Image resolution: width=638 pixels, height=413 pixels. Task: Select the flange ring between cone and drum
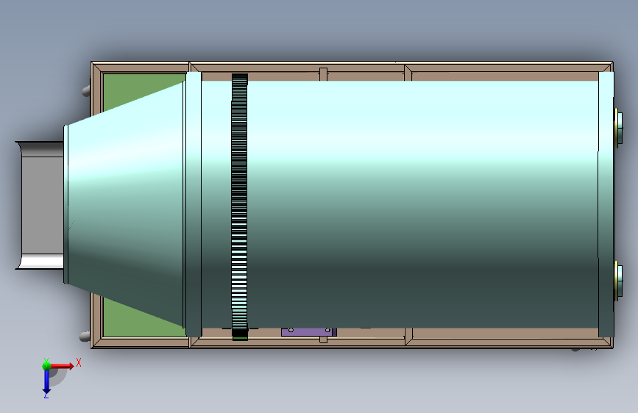click(x=194, y=204)
